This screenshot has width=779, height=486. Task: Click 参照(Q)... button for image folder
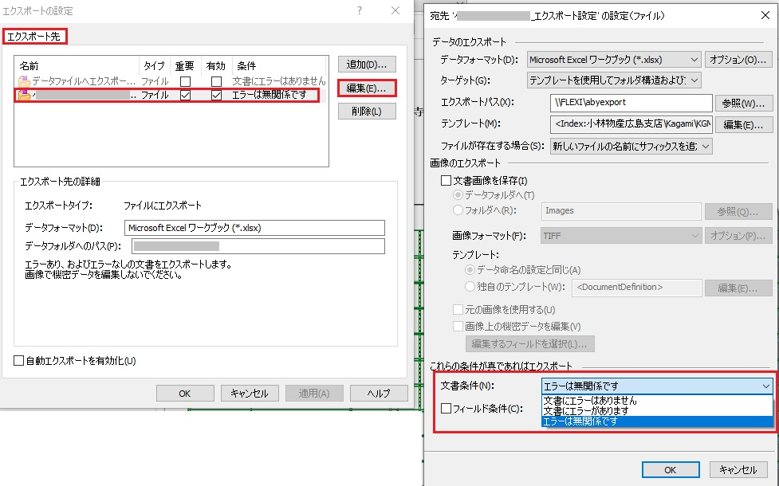[738, 211]
